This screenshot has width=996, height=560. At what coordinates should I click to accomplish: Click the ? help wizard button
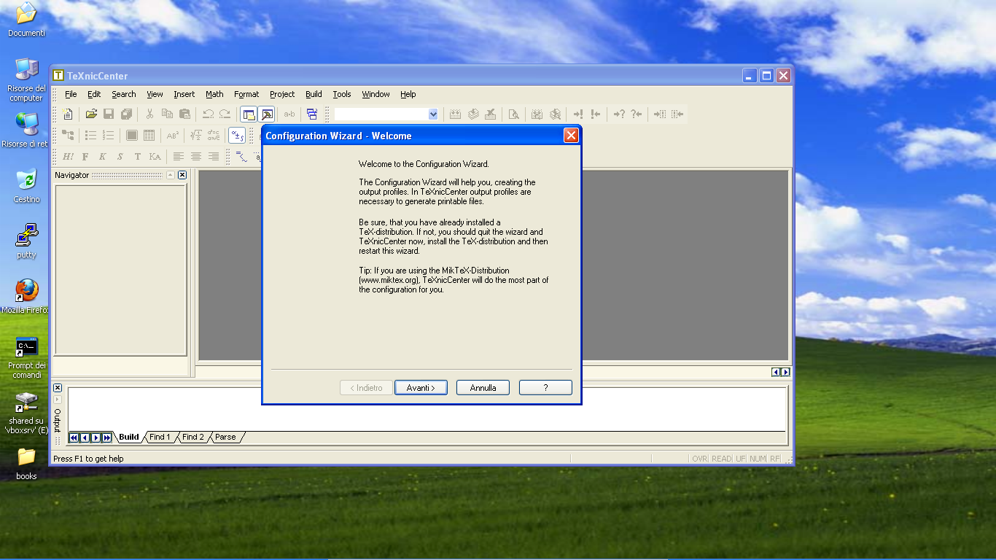click(x=545, y=388)
